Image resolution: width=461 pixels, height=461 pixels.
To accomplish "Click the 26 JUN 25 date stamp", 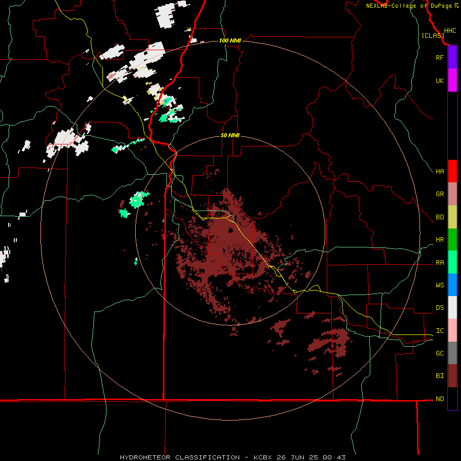I will [297, 457].
